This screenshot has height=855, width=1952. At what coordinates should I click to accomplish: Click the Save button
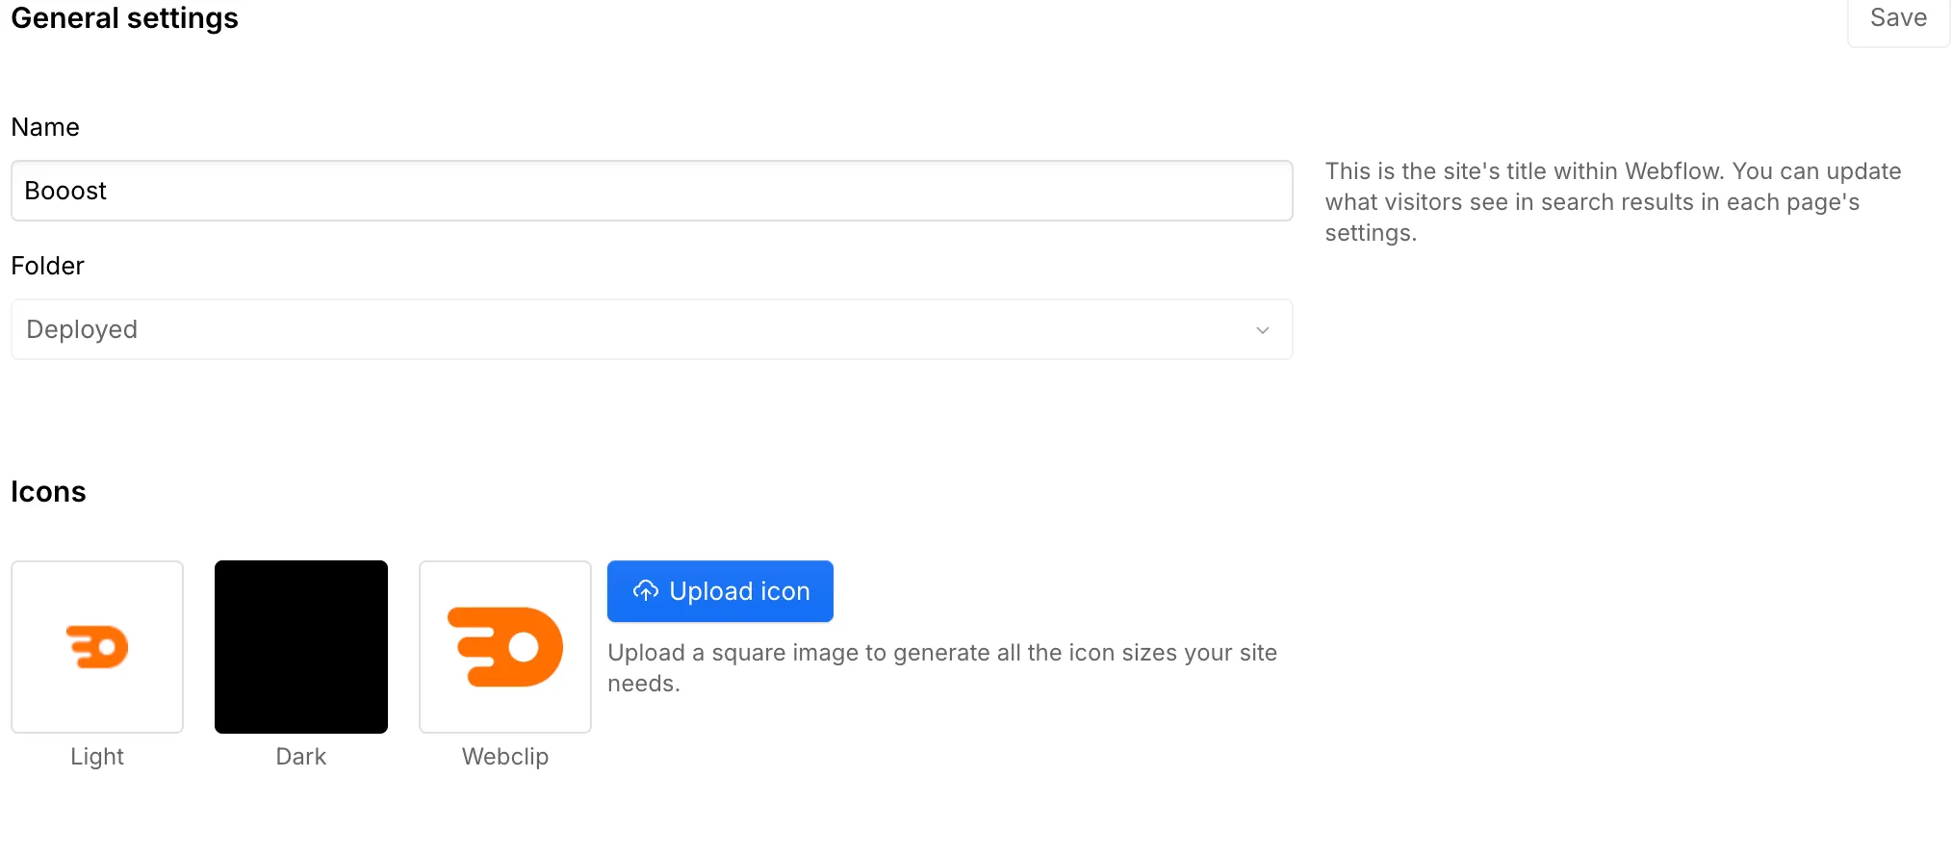pyautogui.click(x=1898, y=19)
